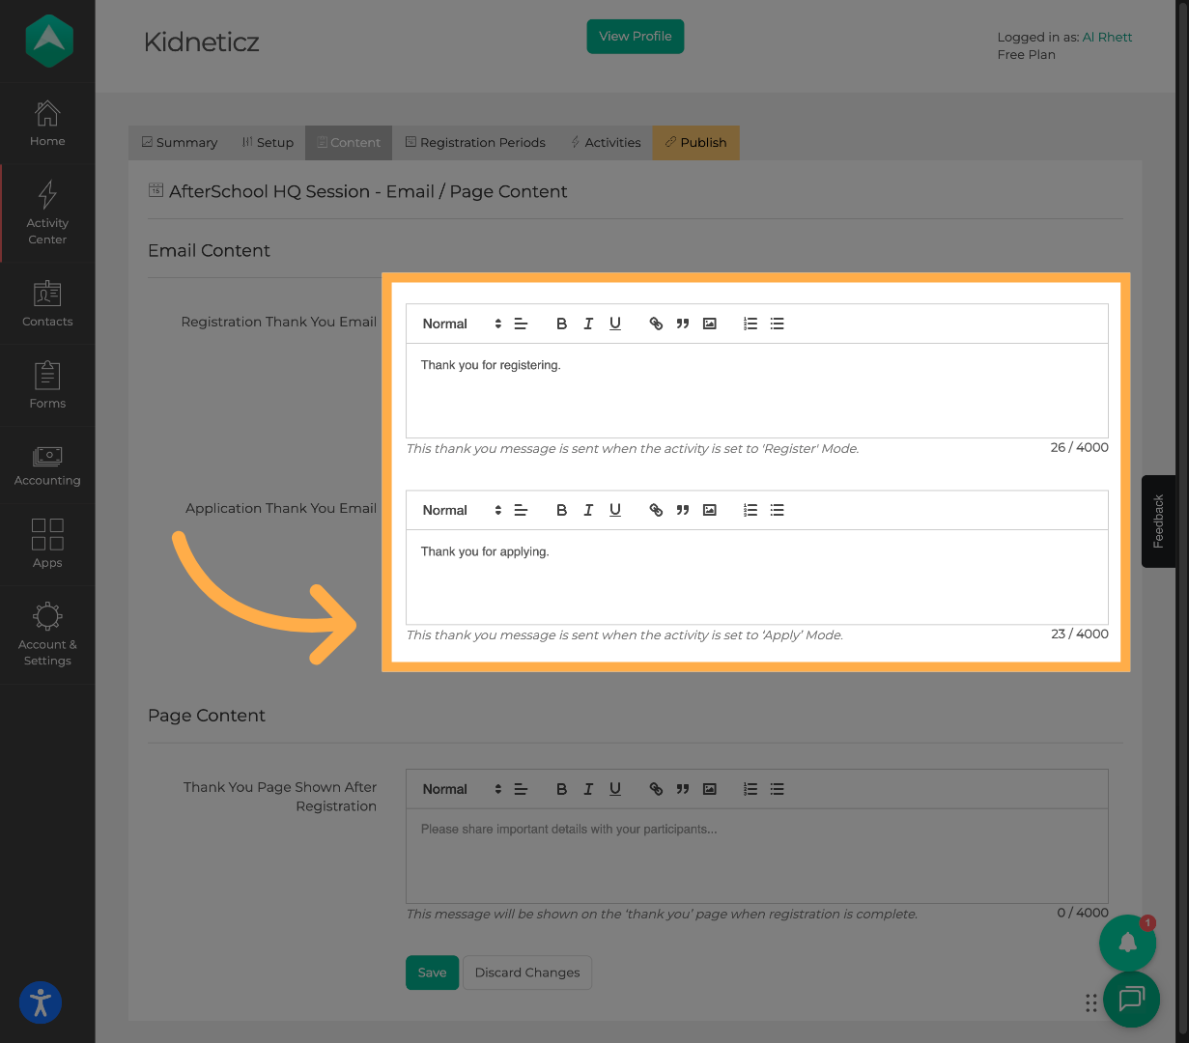Click the green Save button
This screenshot has width=1189, height=1043.
click(x=432, y=973)
